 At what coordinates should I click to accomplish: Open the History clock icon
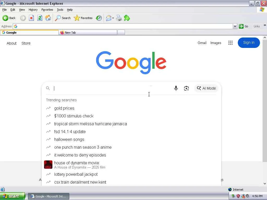pyautogui.click(x=99, y=18)
